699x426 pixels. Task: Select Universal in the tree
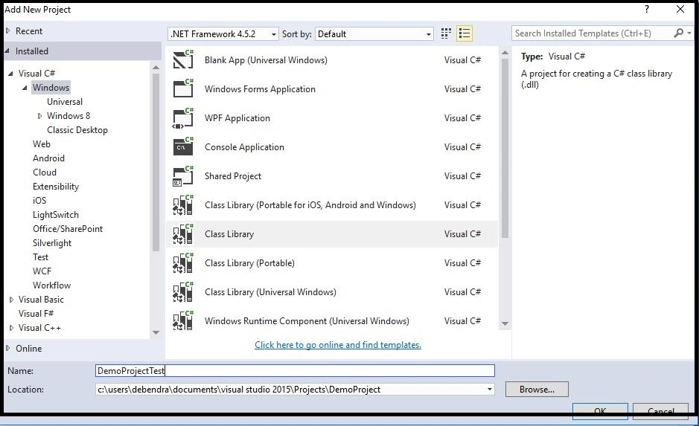click(65, 102)
